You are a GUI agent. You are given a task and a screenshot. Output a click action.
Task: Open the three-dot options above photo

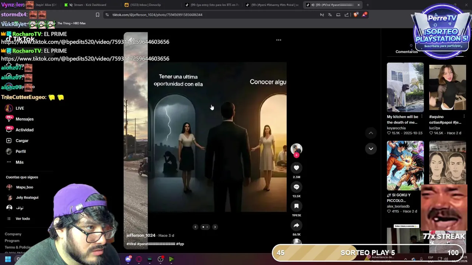pyautogui.click(x=279, y=40)
